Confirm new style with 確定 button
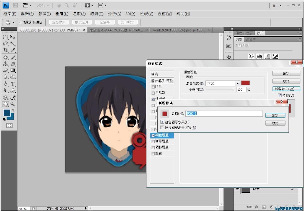 pos(275,116)
